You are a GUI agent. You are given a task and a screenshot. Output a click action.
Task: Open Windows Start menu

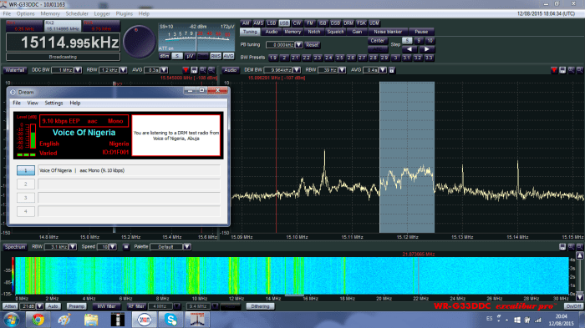12,320
